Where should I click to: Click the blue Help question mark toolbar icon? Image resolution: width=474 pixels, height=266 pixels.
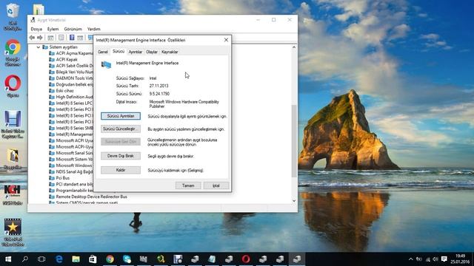click(x=72, y=38)
